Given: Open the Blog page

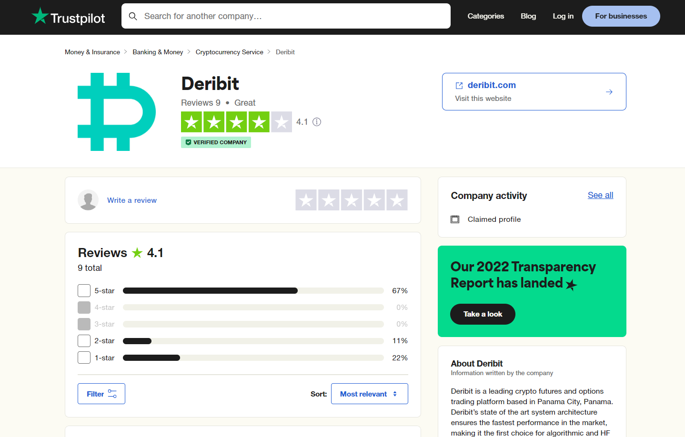Looking at the screenshot, I should 528,16.
